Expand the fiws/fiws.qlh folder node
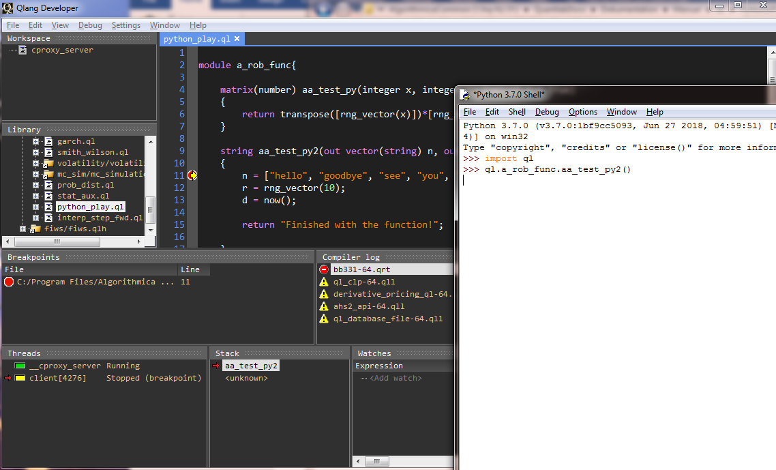 (x=23, y=229)
